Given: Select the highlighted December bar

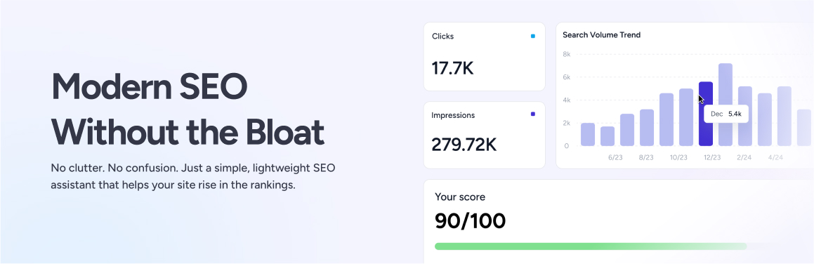Looking at the screenshot, I should [706, 114].
